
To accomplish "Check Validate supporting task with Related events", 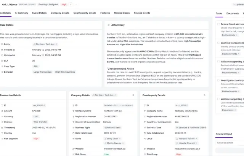I will (218, 62).
